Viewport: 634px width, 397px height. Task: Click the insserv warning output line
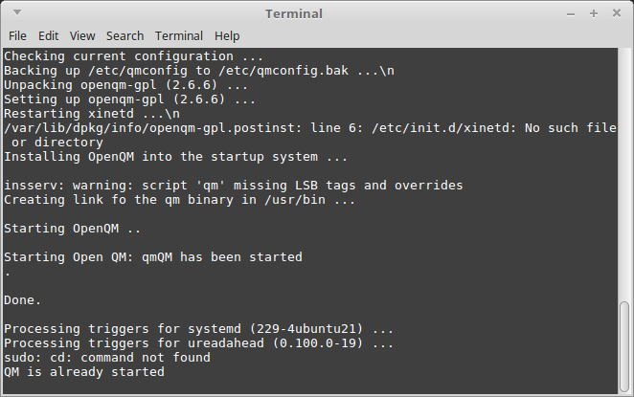[234, 186]
